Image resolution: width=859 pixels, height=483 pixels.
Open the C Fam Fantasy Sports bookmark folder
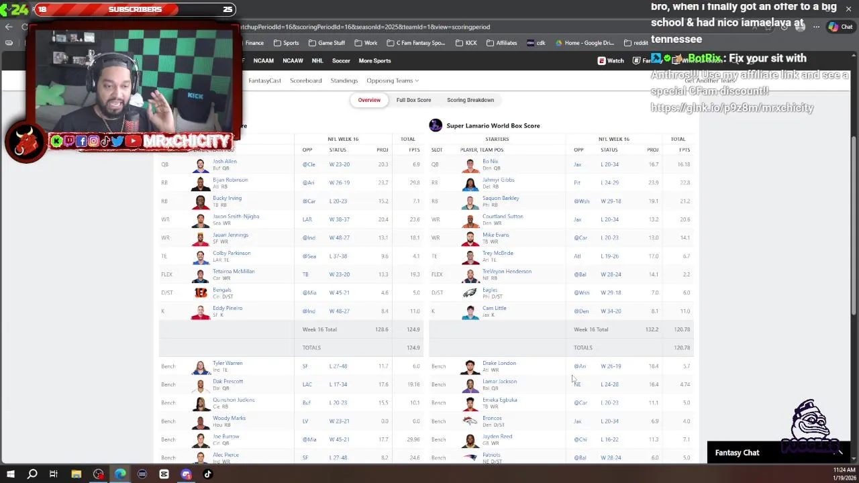415,43
